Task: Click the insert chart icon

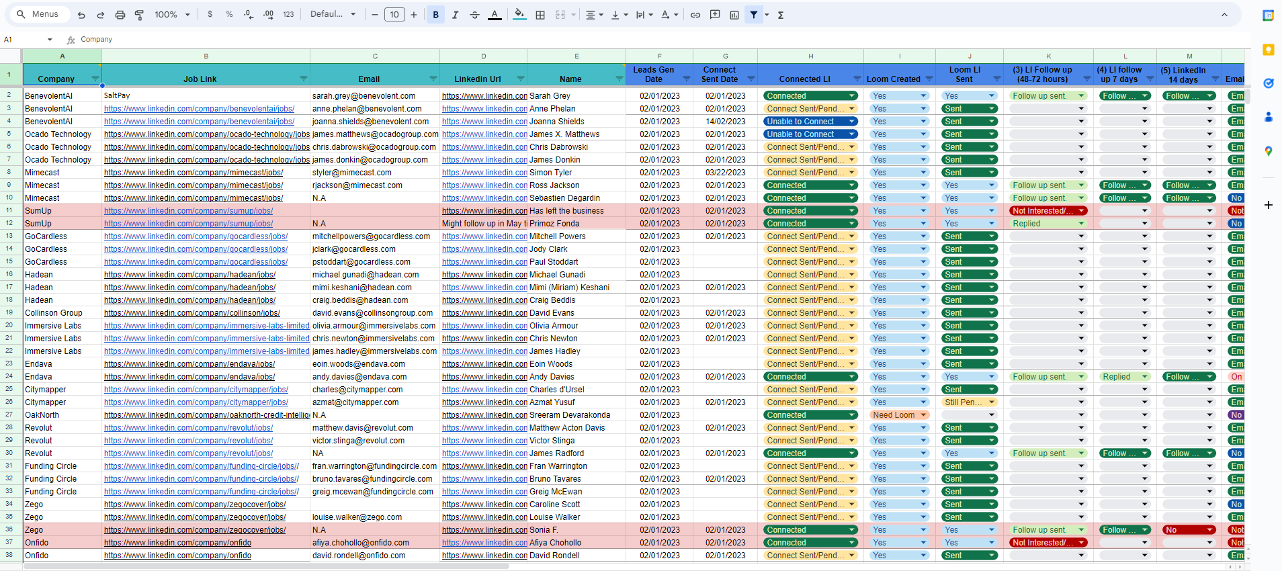Action: (x=734, y=15)
